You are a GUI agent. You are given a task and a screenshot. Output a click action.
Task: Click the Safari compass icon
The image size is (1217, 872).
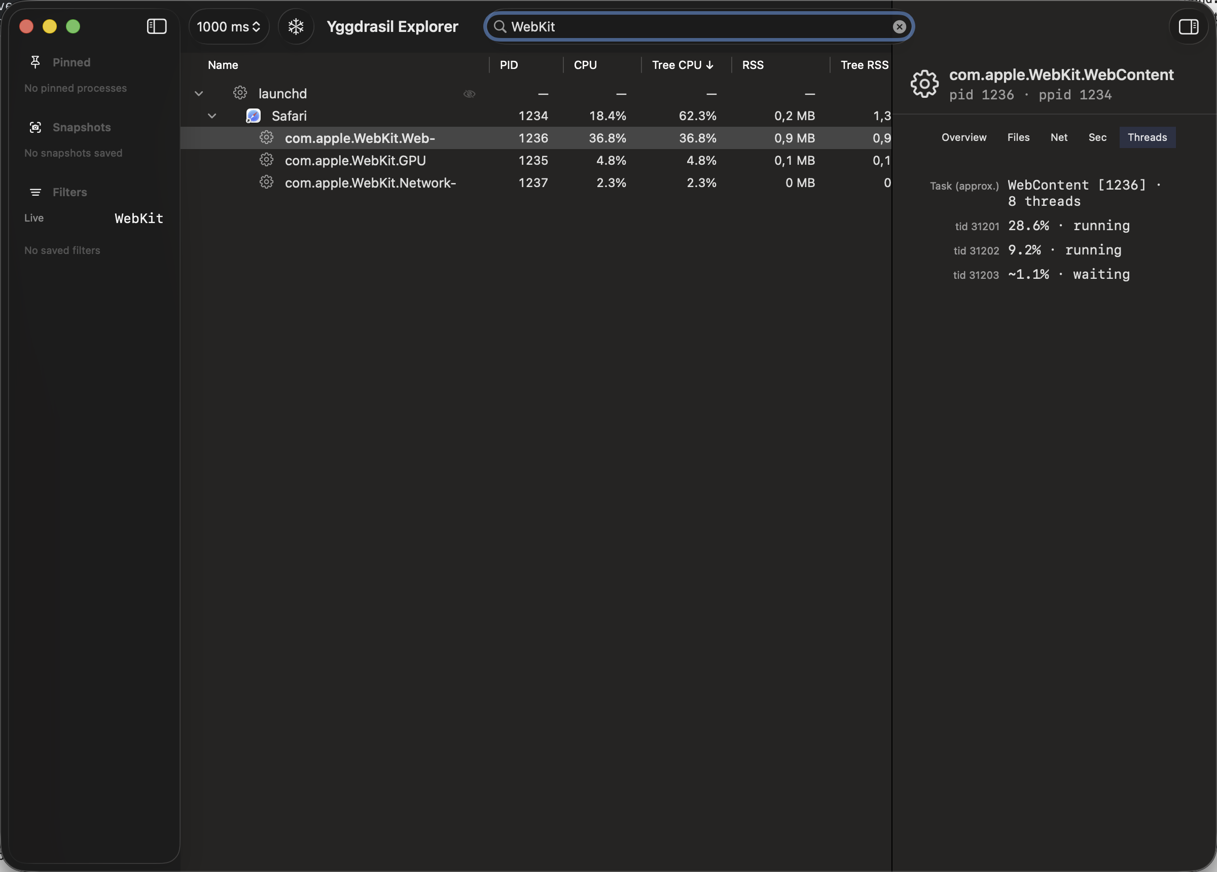point(253,116)
